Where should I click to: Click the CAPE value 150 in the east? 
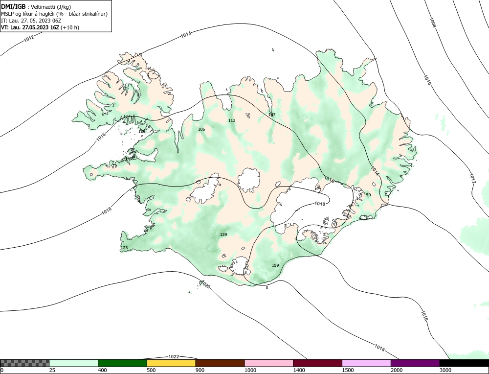tap(367, 195)
